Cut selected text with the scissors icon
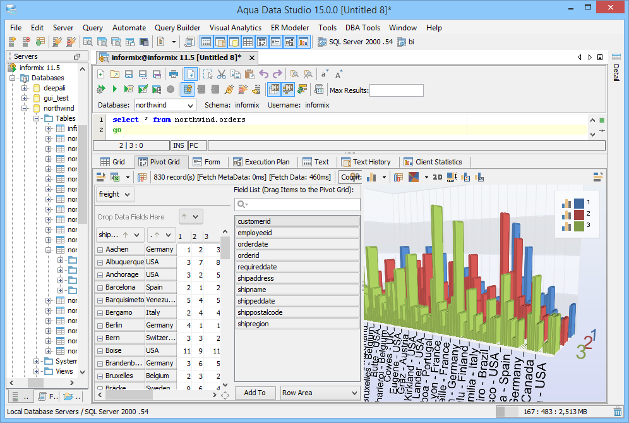The width and height of the screenshot is (629, 423). pyautogui.click(x=222, y=75)
